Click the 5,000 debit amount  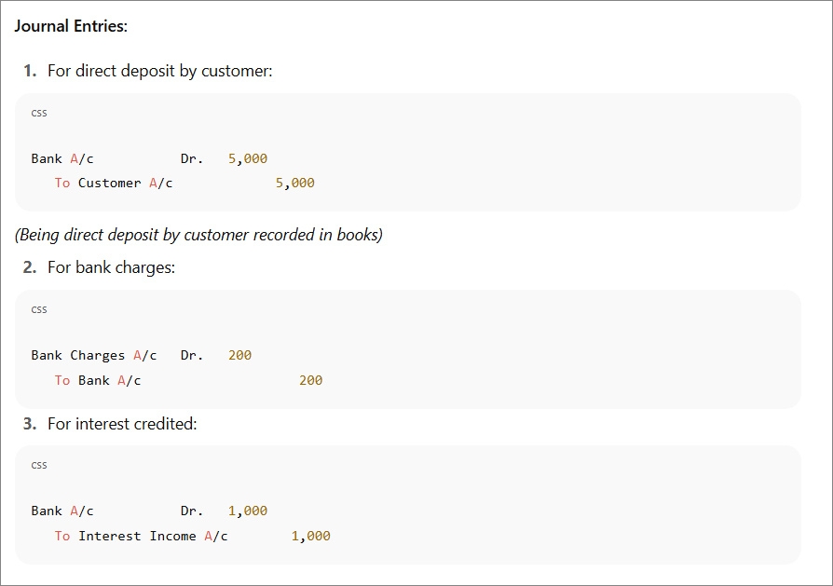click(x=248, y=159)
